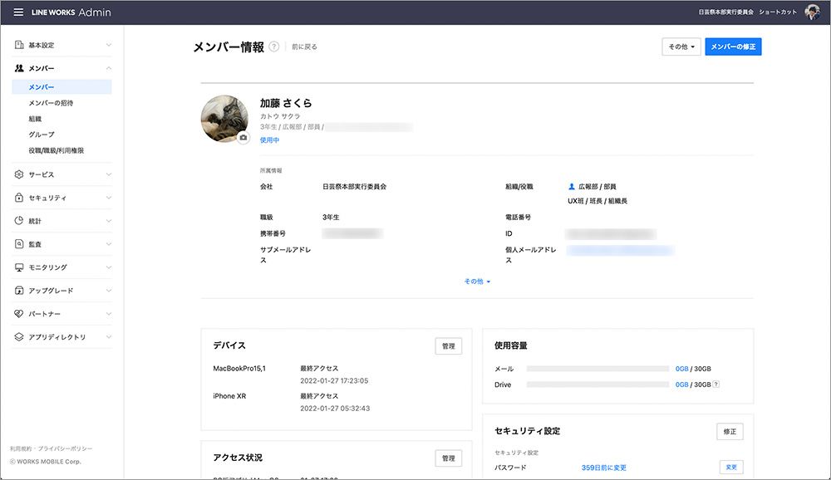Click the help question mark icon

(274, 47)
